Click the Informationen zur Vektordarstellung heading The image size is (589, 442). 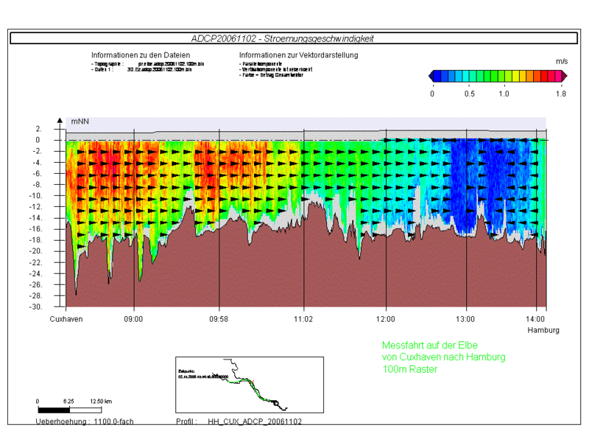[299, 55]
